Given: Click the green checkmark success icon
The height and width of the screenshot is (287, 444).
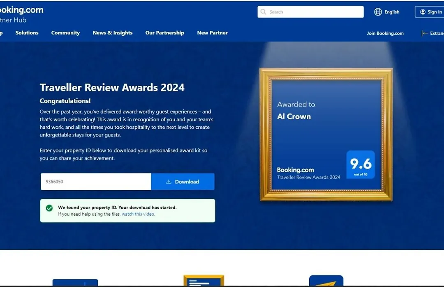Looking at the screenshot, I should (49, 208).
